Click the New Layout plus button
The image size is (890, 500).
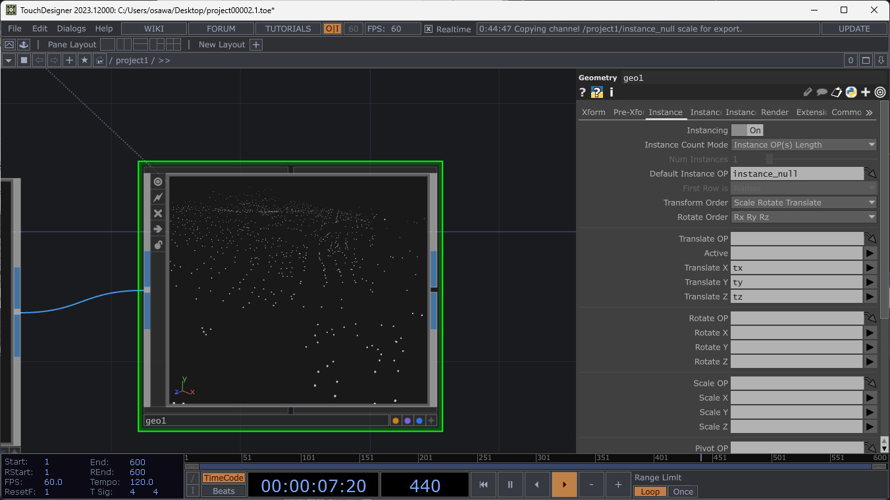tap(257, 45)
